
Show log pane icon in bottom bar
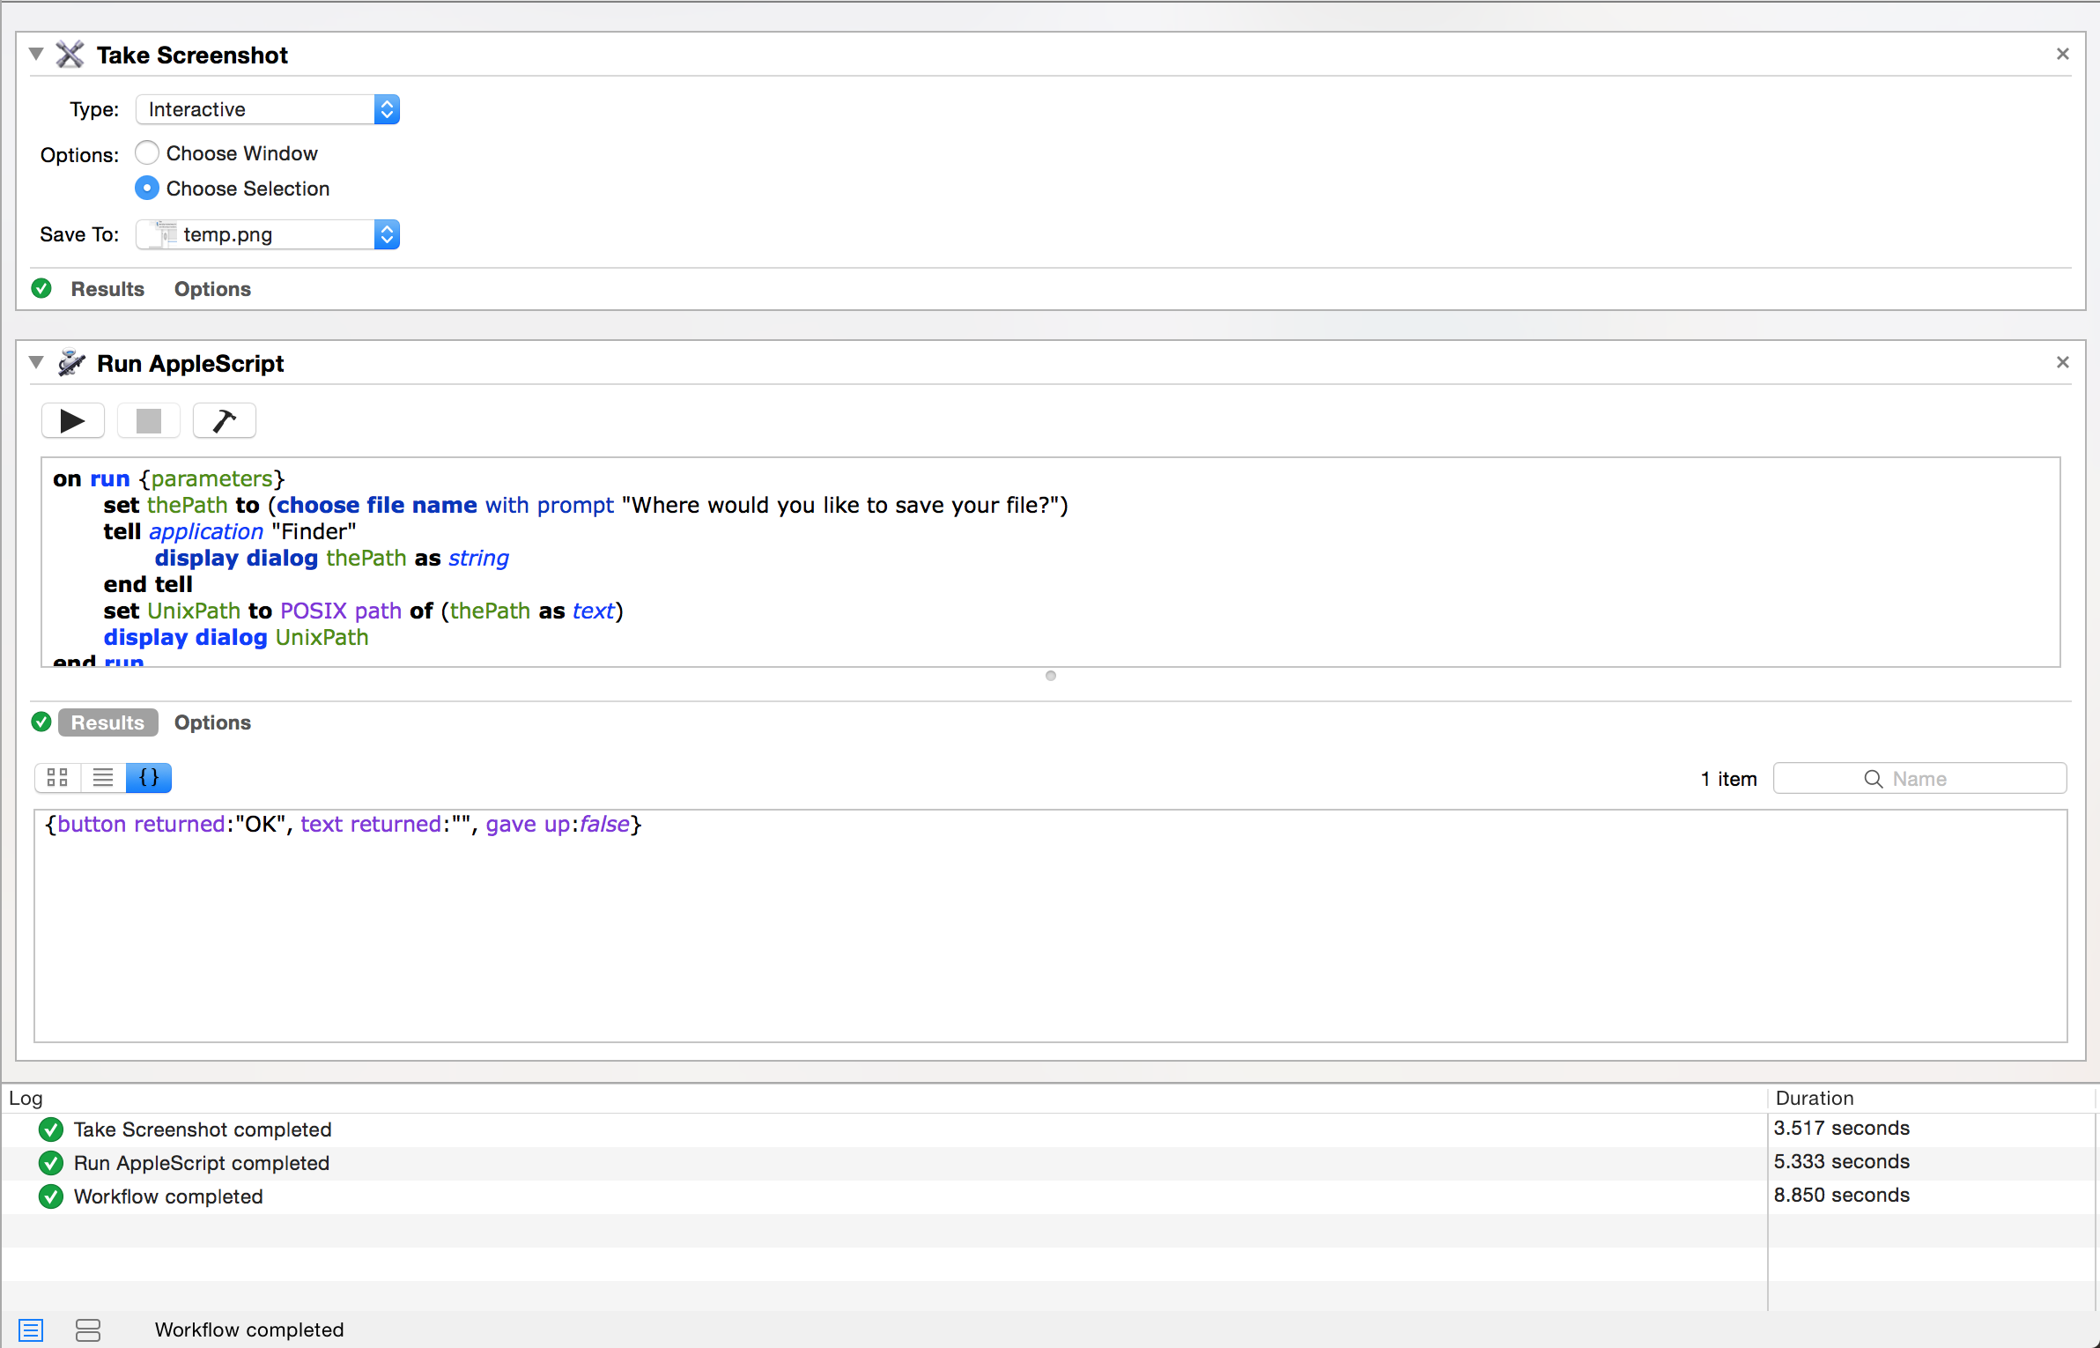tap(31, 1329)
